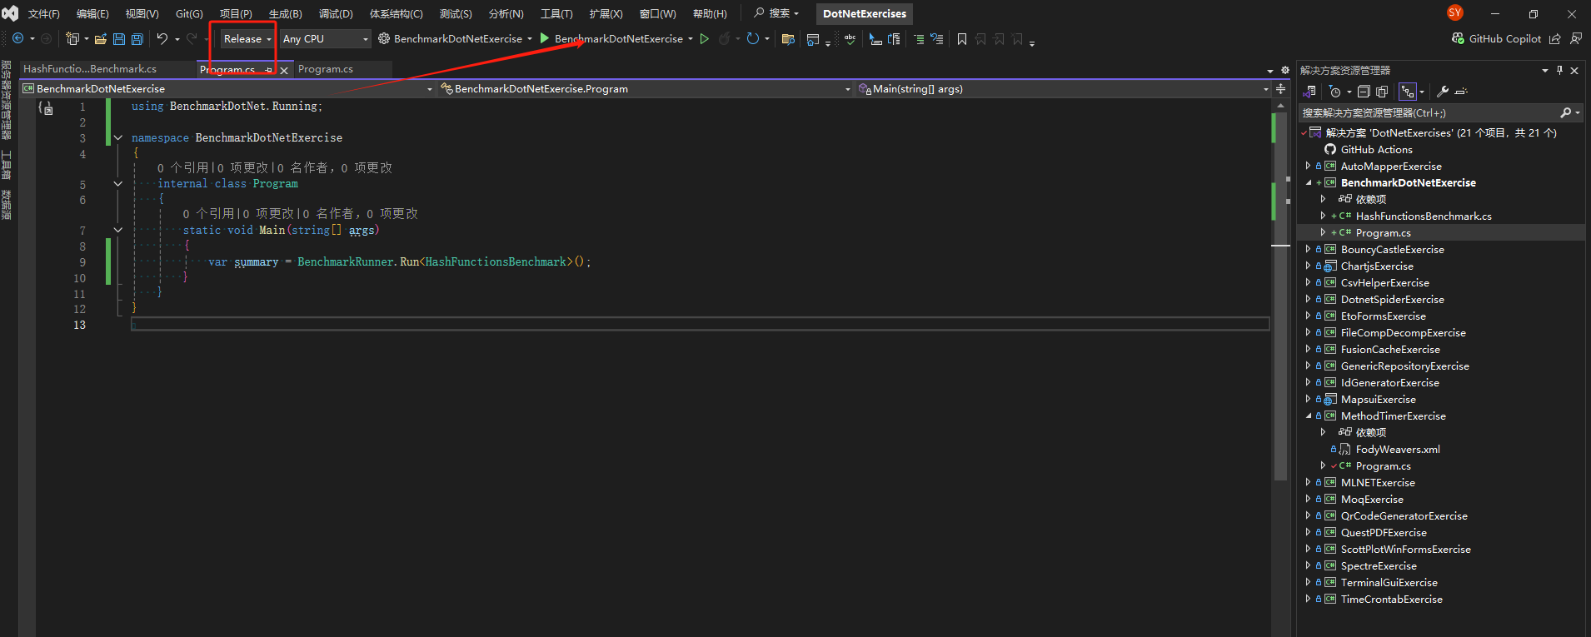Select HashFunctionsBenchmark.cs in Solution Explorer

point(1423,216)
